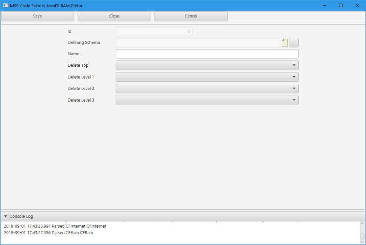Viewport: 366px width, 245px height.
Task: Focus the Name text field
Action: 207,54
